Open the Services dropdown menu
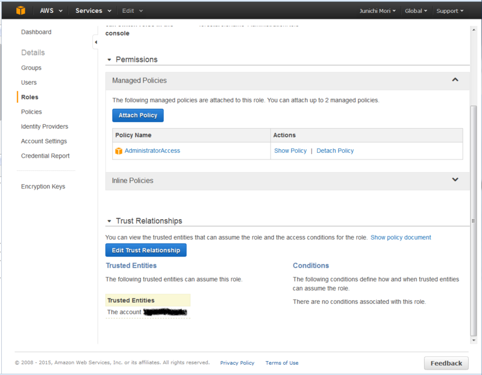482x375 pixels. 93,10
